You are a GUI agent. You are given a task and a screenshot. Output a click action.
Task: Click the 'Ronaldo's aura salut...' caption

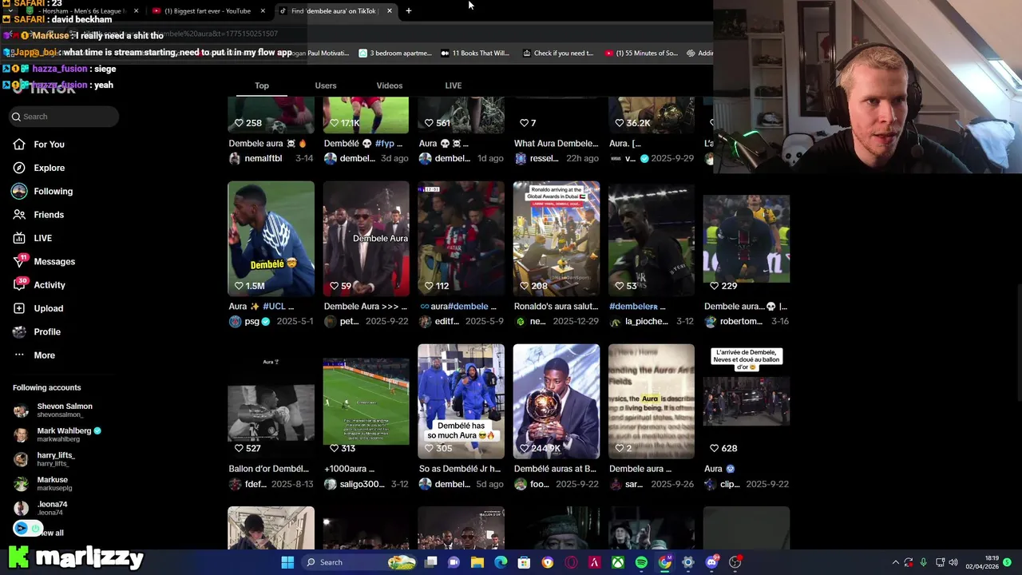click(x=556, y=307)
